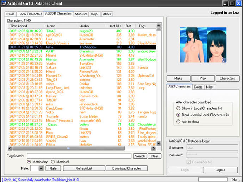
Task: Click horizontal scroll left arrow
Action: [x=10, y=148]
